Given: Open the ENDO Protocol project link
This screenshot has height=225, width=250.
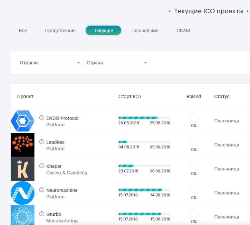Looking at the screenshot, I should pos(62,118).
